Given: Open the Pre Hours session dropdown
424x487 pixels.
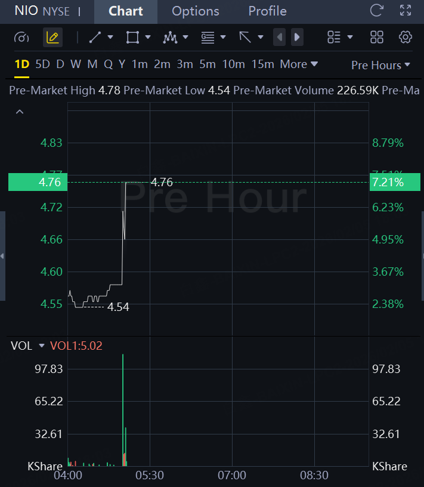Looking at the screenshot, I should (380, 65).
